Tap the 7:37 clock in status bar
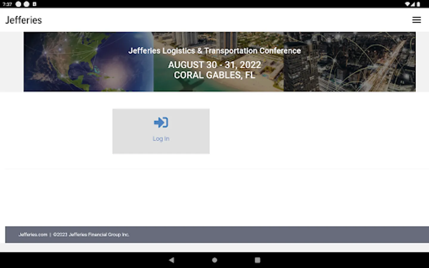This screenshot has height=268, width=429. (x=7, y=4)
